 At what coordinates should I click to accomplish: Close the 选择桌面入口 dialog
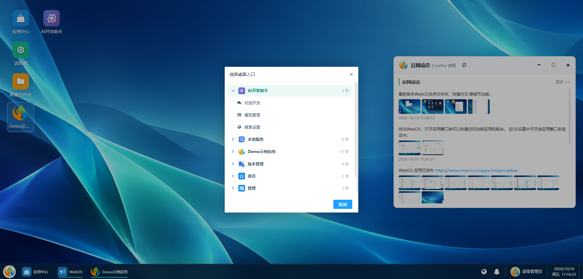351,74
